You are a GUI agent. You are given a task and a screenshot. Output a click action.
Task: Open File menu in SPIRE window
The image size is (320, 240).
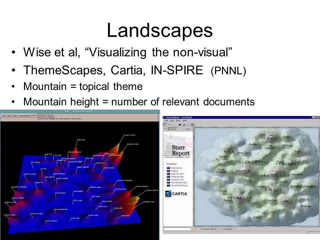point(4,116)
